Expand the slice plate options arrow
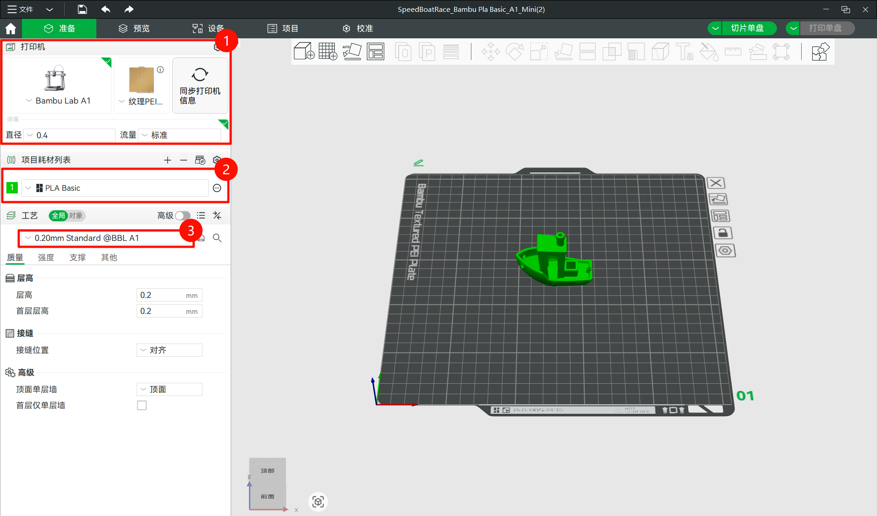The width and height of the screenshot is (877, 516). pos(715,28)
